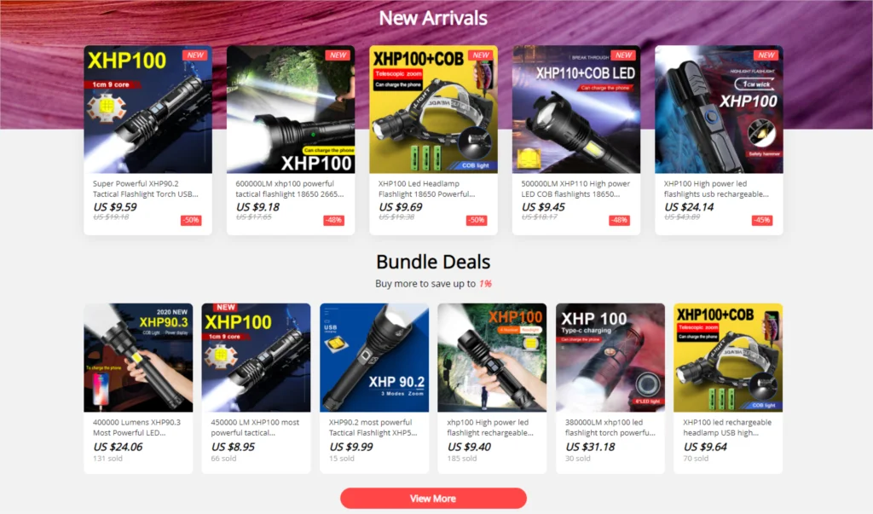Open the XHP100 led rechargeable headlamp title link
The width and height of the screenshot is (873, 514).
tap(727, 428)
